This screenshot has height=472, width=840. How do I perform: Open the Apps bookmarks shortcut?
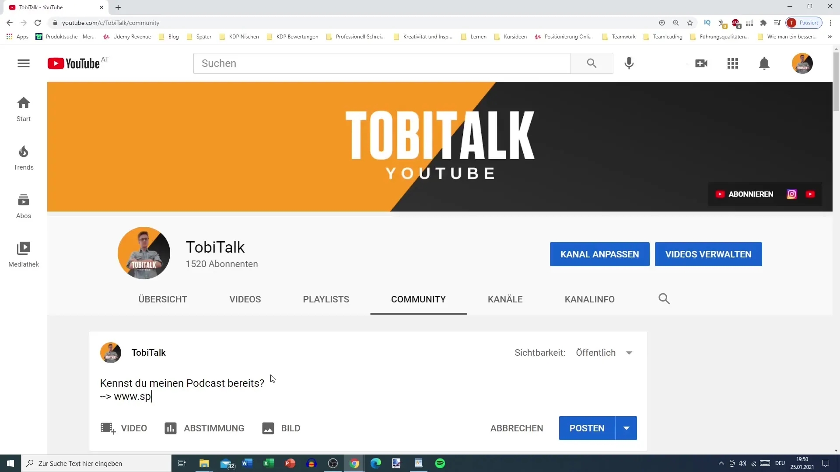coord(17,37)
